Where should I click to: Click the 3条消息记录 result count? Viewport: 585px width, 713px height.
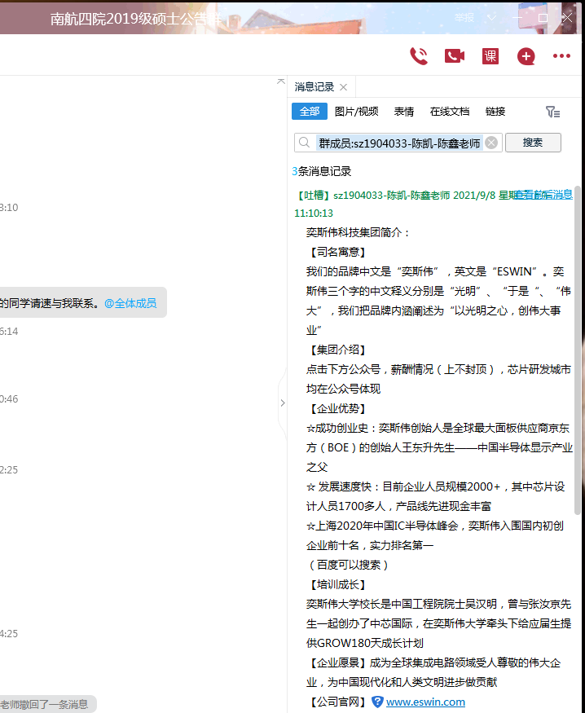[x=322, y=171]
